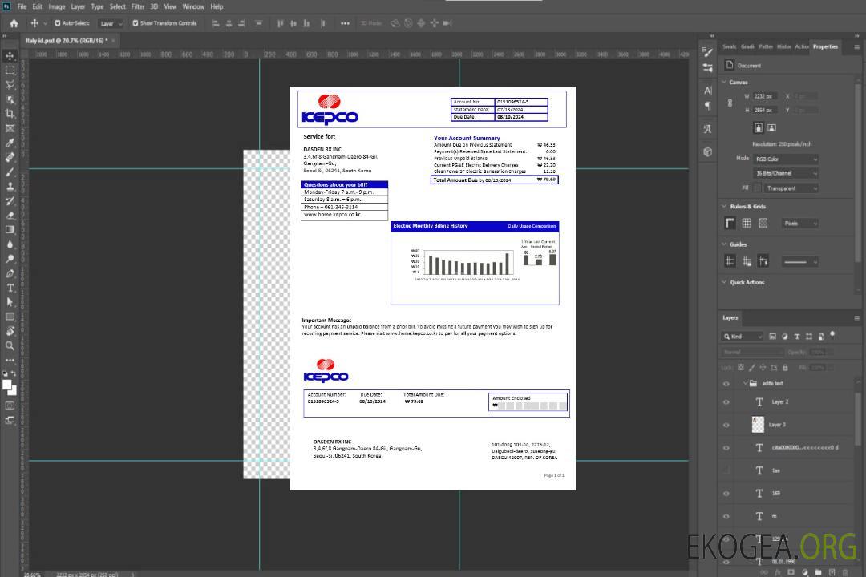The height and width of the screenshot is (577, 866).
Task: Switch to the Properties tab
Action: pos(825,46)
